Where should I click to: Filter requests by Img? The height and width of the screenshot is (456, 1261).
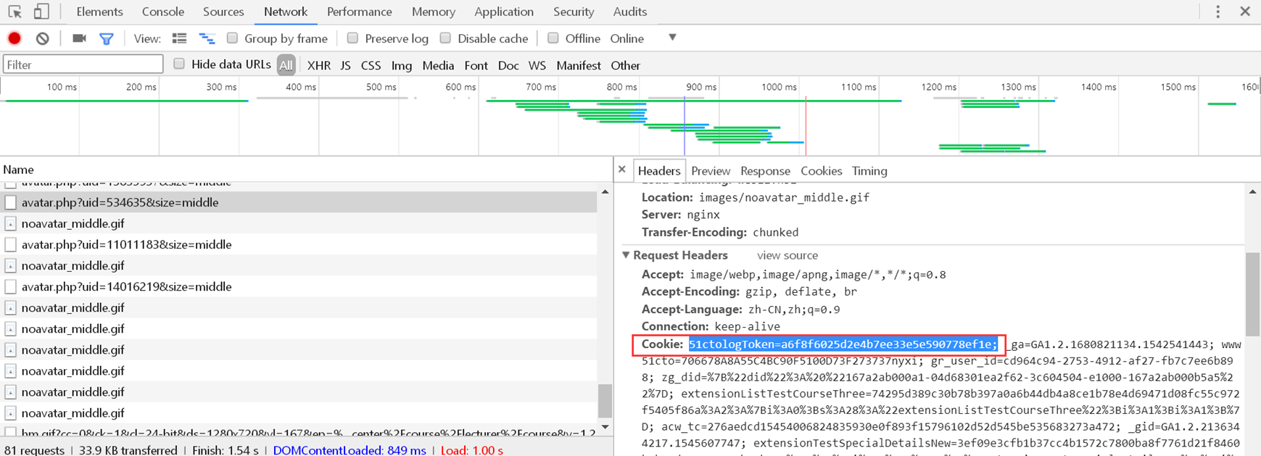tap(402, 65)
